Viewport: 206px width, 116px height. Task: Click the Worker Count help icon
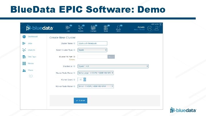(74, 80)
